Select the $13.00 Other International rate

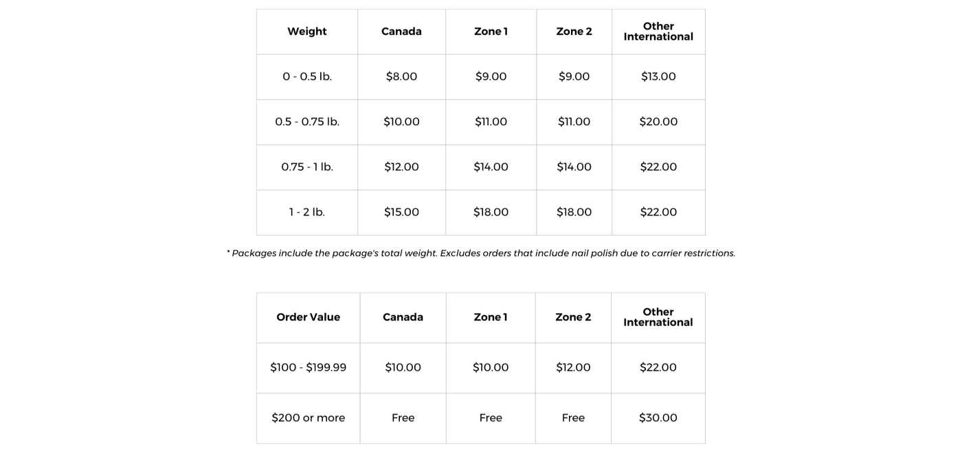point(658,77)
